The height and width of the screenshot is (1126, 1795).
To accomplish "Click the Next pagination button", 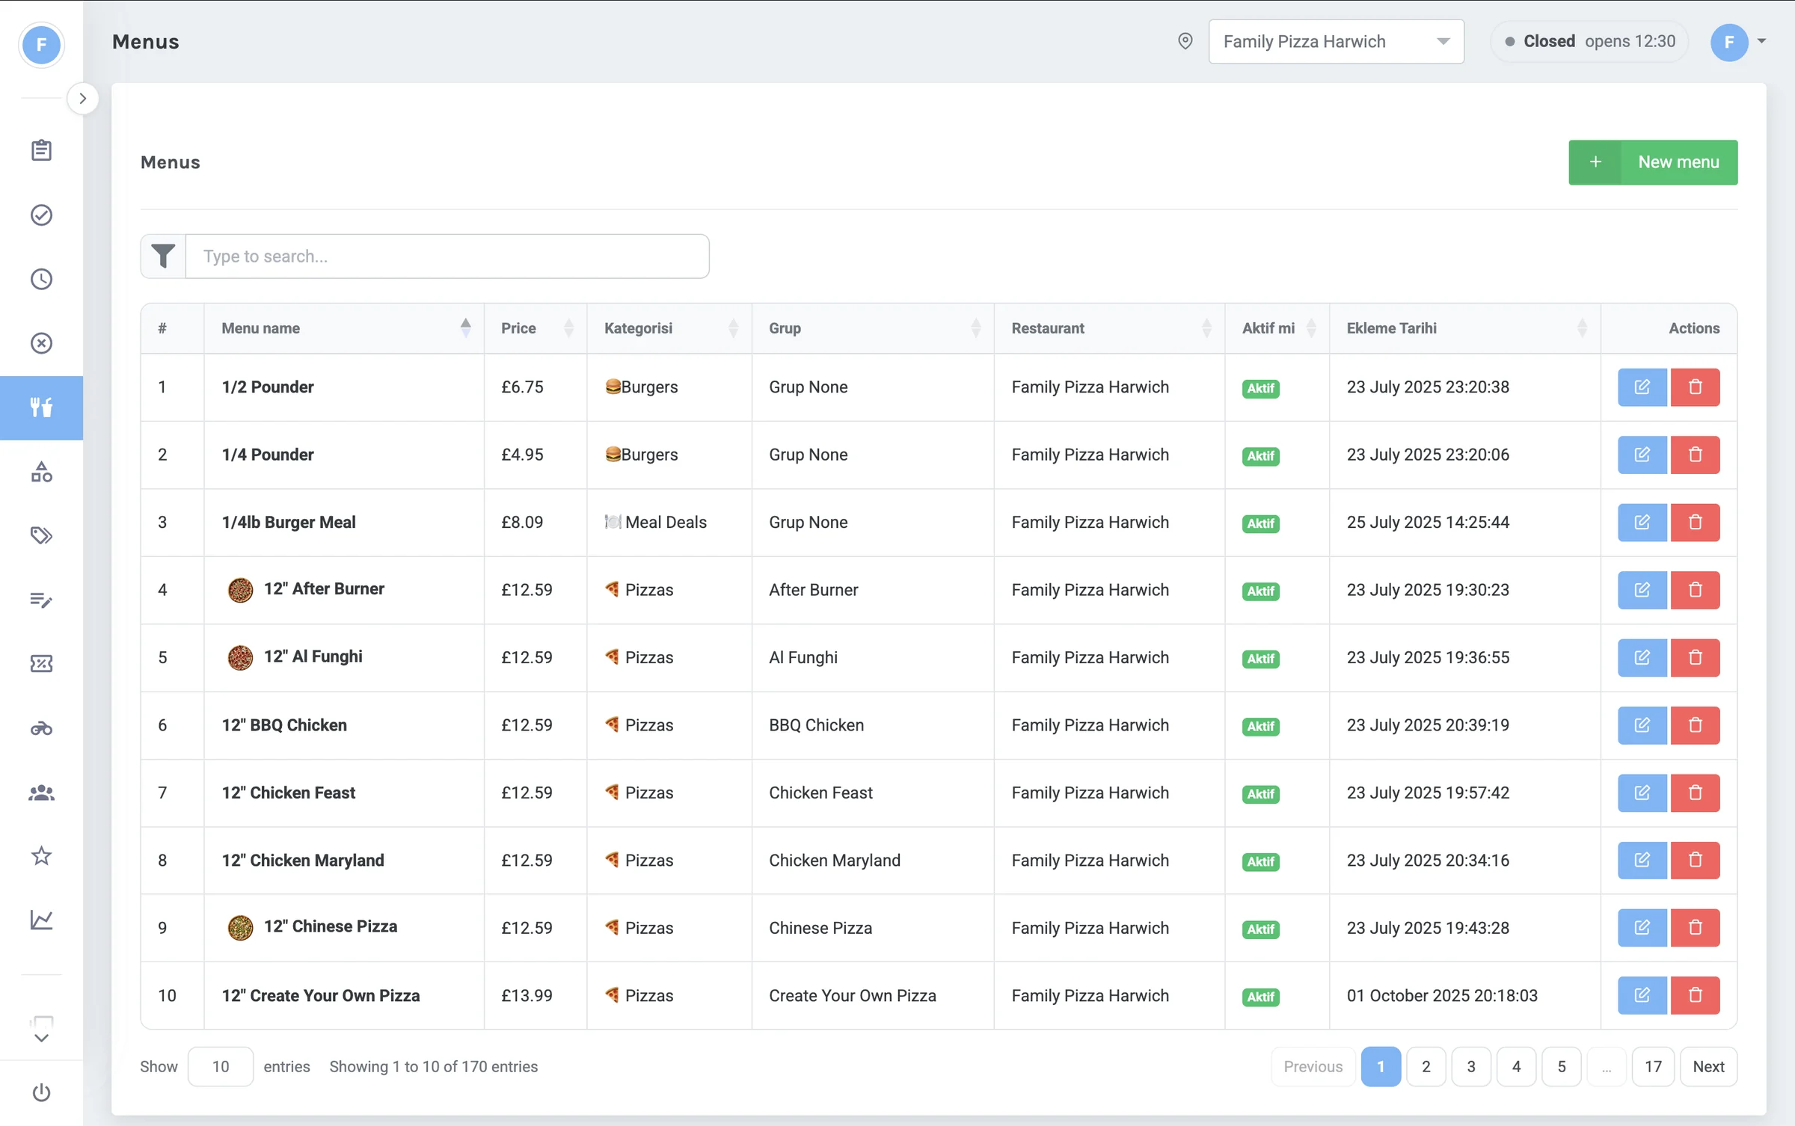I will [x=1708, y=1067].
